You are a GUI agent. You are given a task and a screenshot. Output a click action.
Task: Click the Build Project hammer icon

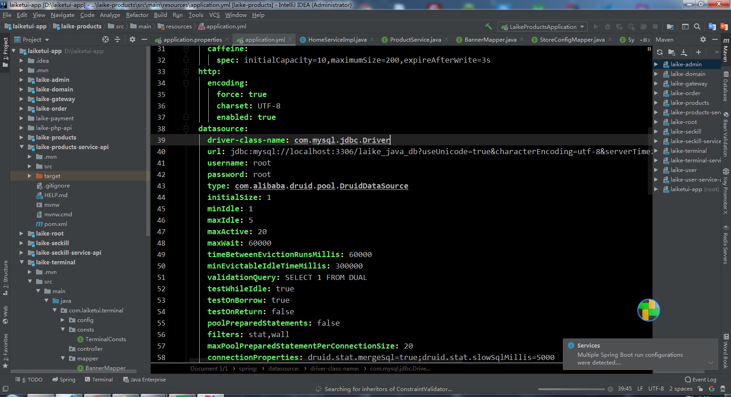point(488,27)
